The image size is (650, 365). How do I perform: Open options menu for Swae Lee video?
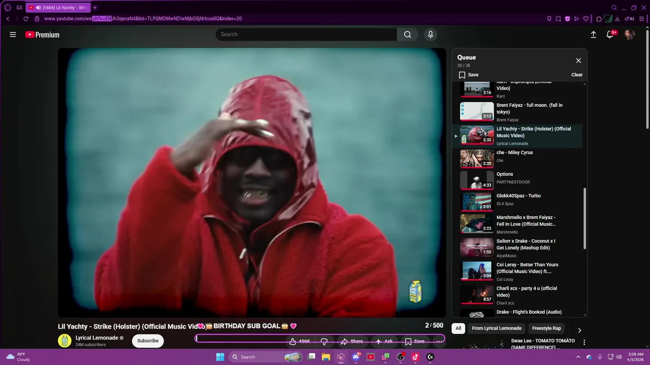[584, 343]
